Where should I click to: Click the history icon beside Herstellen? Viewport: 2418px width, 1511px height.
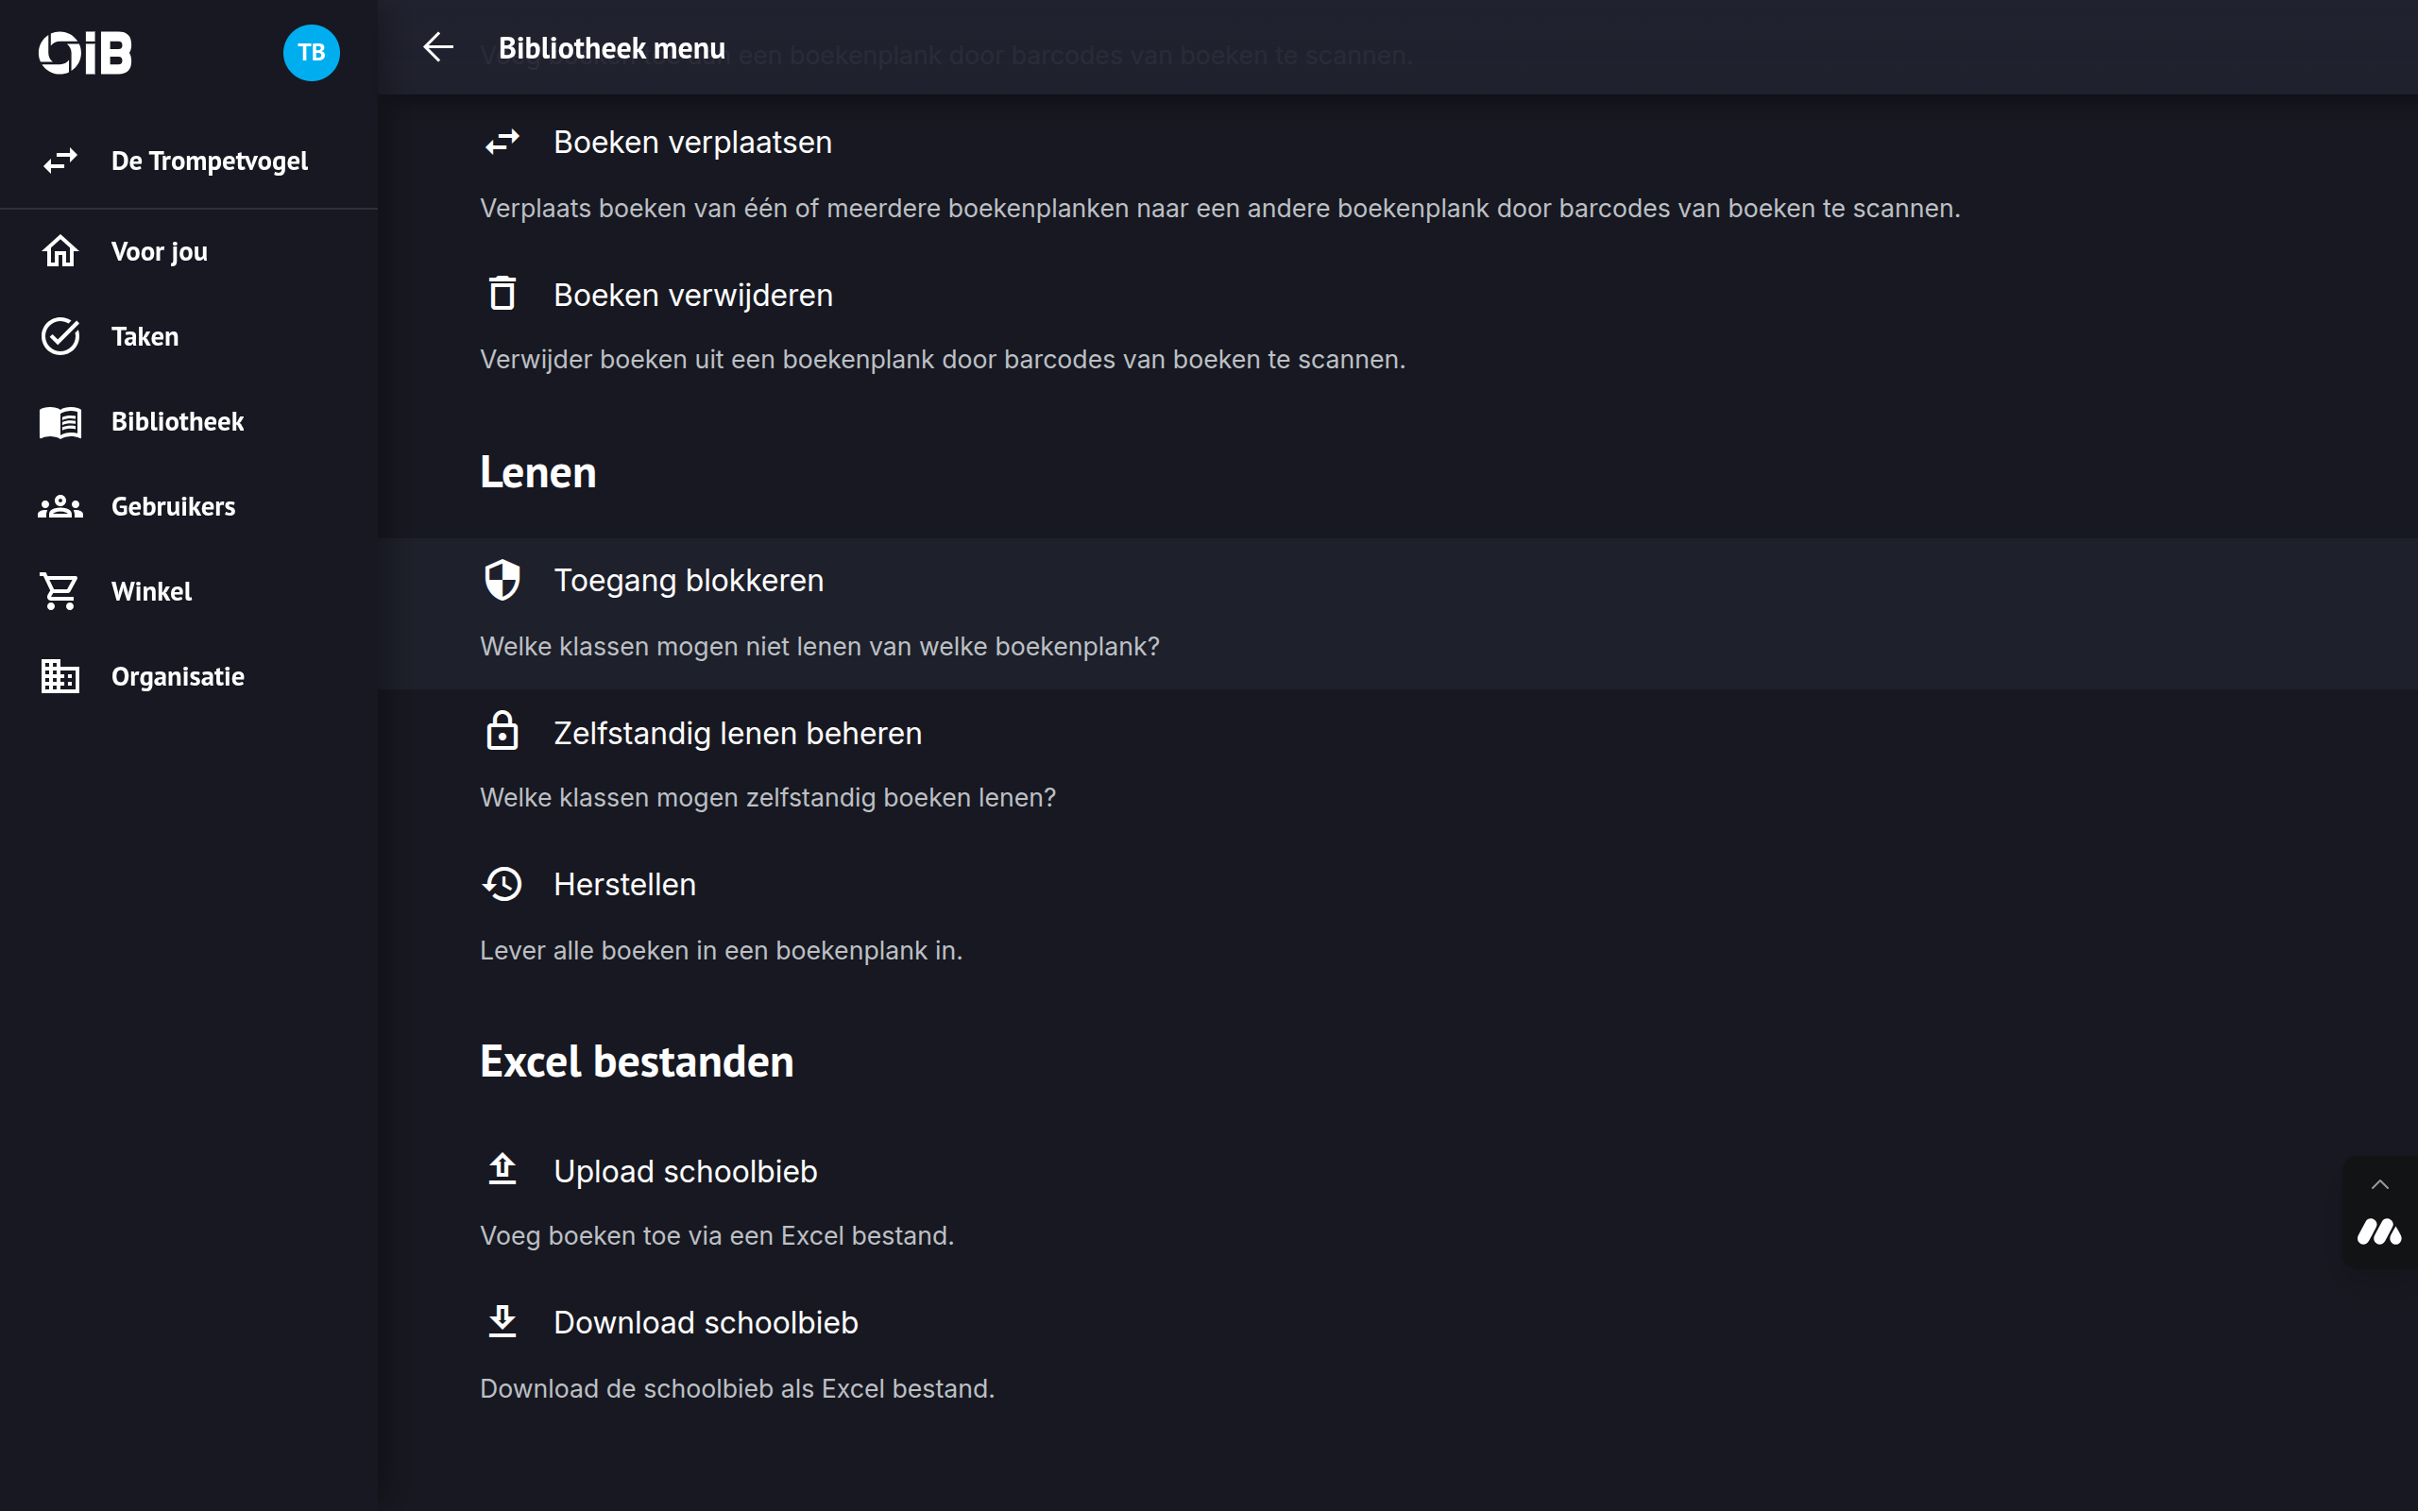pos(502,885)
